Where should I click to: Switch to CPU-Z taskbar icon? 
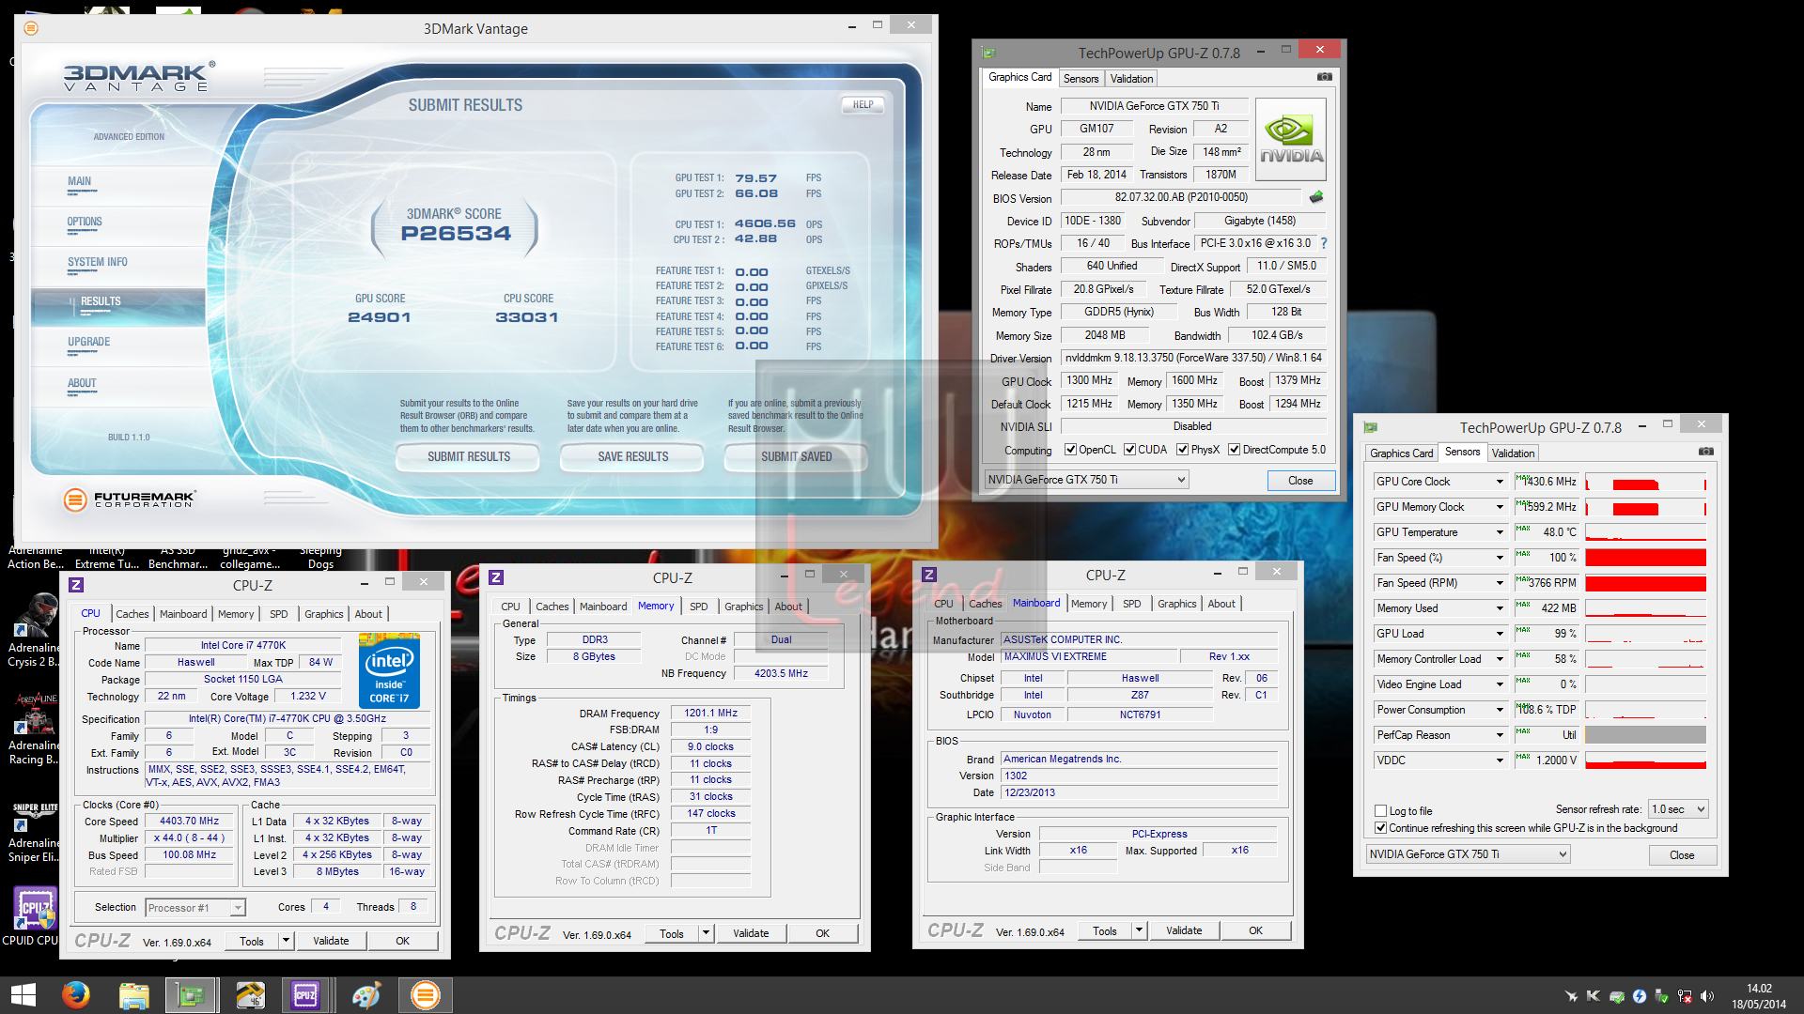click(x=306, y=995)
